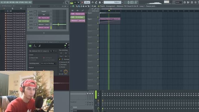Open the VIEW menu
The height and width of the screenshot is (112, 199).
coord(17,2)
